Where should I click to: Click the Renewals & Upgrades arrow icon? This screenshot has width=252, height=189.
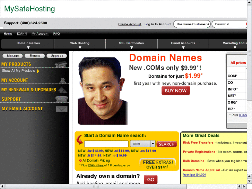coord(62,90)
